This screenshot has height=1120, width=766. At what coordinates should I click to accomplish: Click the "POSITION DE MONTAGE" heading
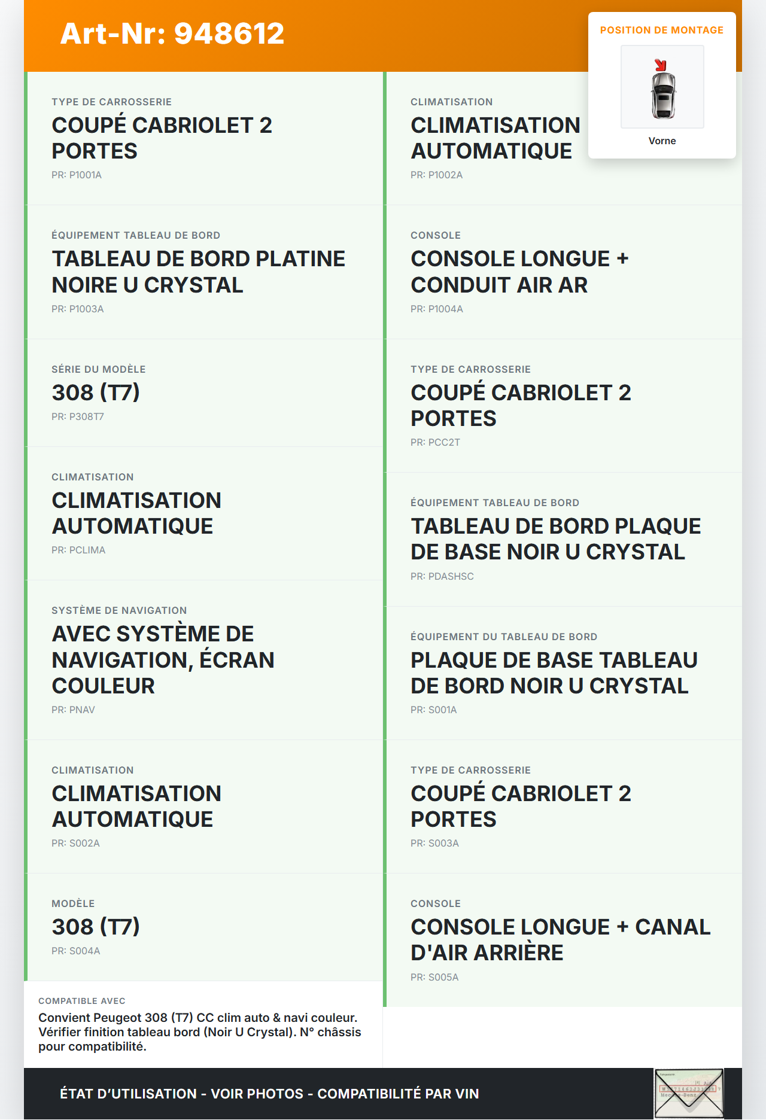[661, 30]
